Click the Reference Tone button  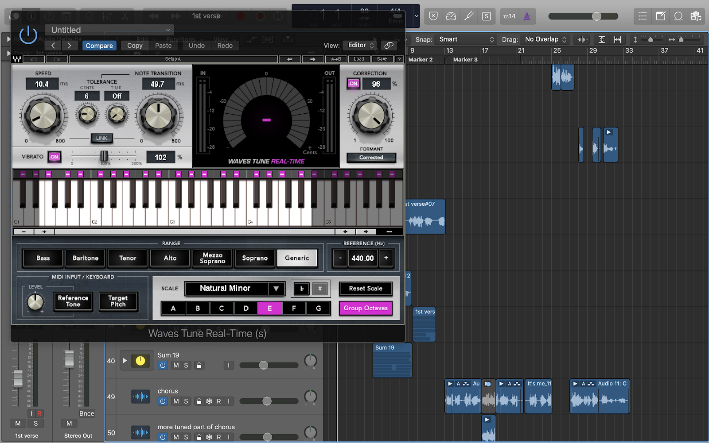pos(73,301)
